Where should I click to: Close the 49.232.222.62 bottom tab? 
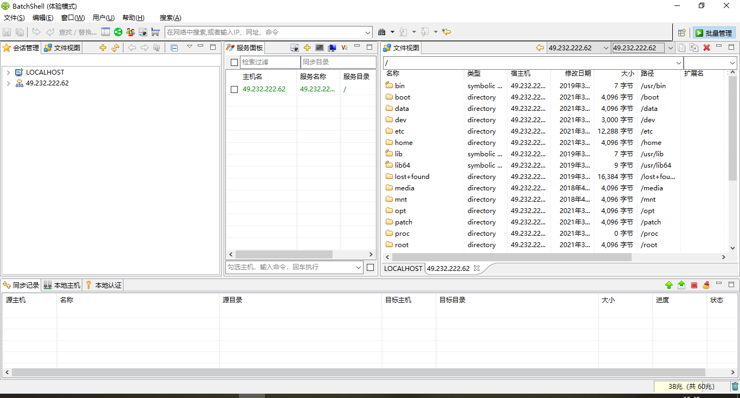[477, 268]
